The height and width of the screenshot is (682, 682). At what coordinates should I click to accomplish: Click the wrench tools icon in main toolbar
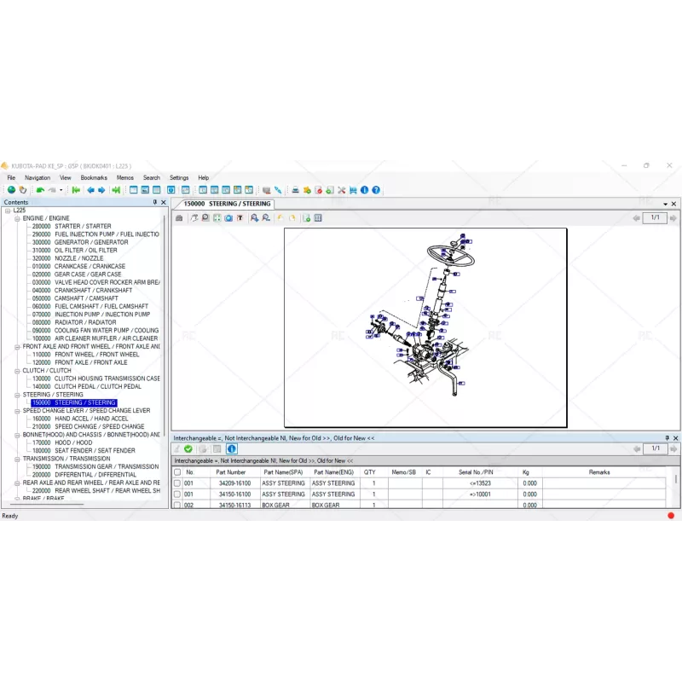pos(341,190)
